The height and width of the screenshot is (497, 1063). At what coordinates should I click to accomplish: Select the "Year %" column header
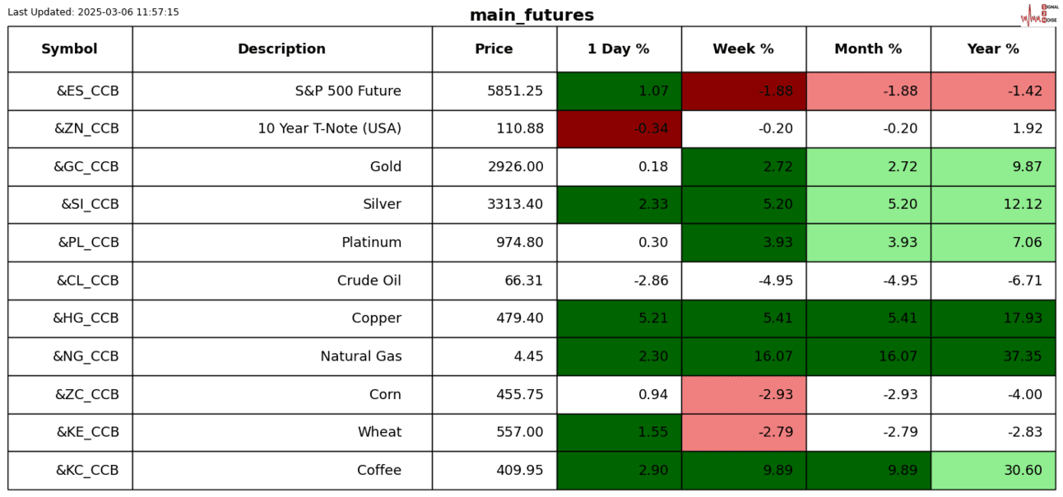[993, 49]
